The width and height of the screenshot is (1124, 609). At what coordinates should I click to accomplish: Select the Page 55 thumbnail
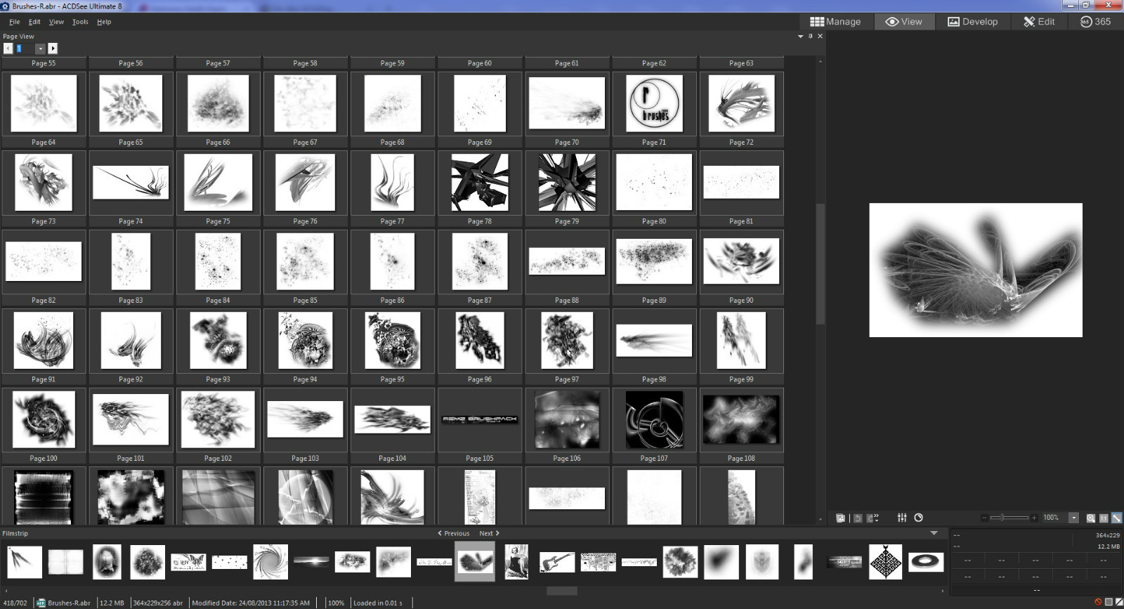(x=44, y=104)
